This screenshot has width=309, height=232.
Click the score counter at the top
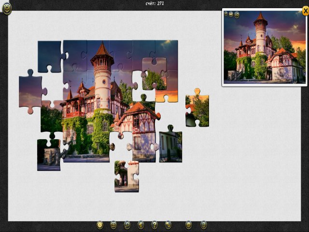(154, 3)
